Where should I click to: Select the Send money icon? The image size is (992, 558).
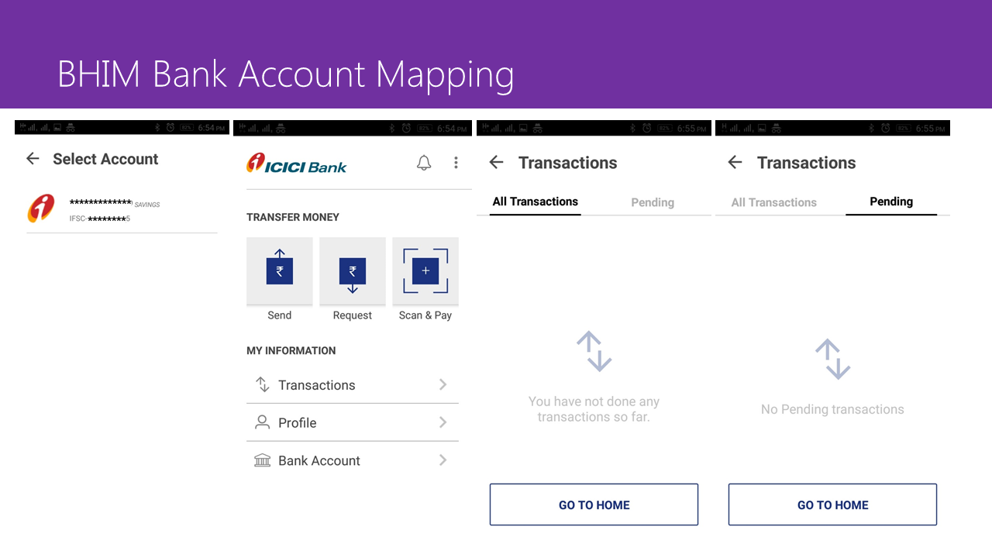(279, 271)
